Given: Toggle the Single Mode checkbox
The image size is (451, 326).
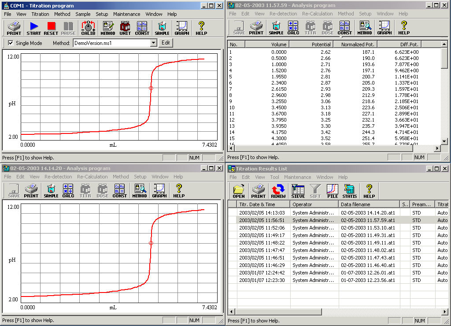Looking at the screenshot, I should click(11, 43).
